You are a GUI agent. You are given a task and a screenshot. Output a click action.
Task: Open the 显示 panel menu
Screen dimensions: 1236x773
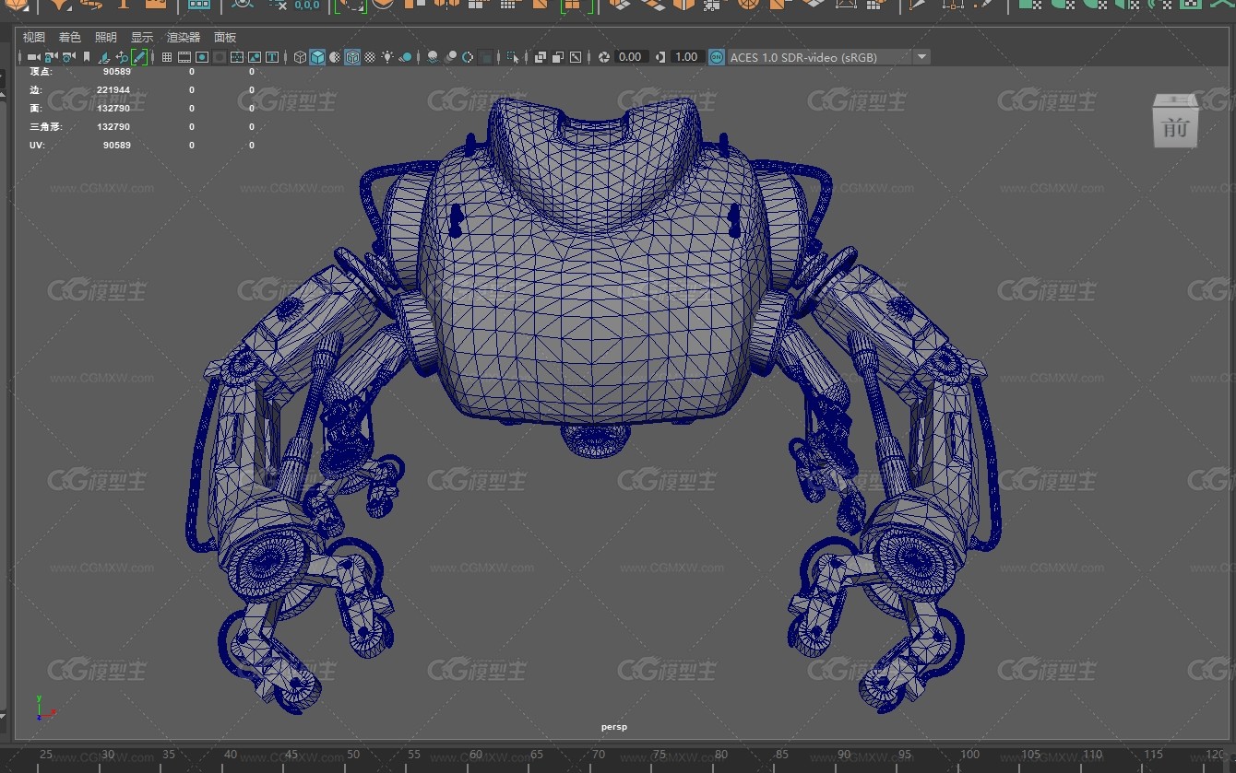142,37
